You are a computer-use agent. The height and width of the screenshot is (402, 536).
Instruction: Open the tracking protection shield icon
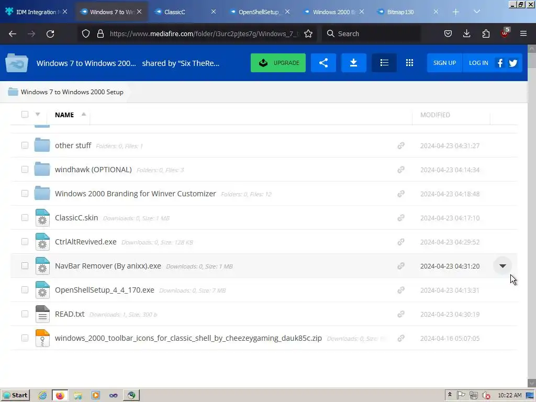(x=86, y=33)
